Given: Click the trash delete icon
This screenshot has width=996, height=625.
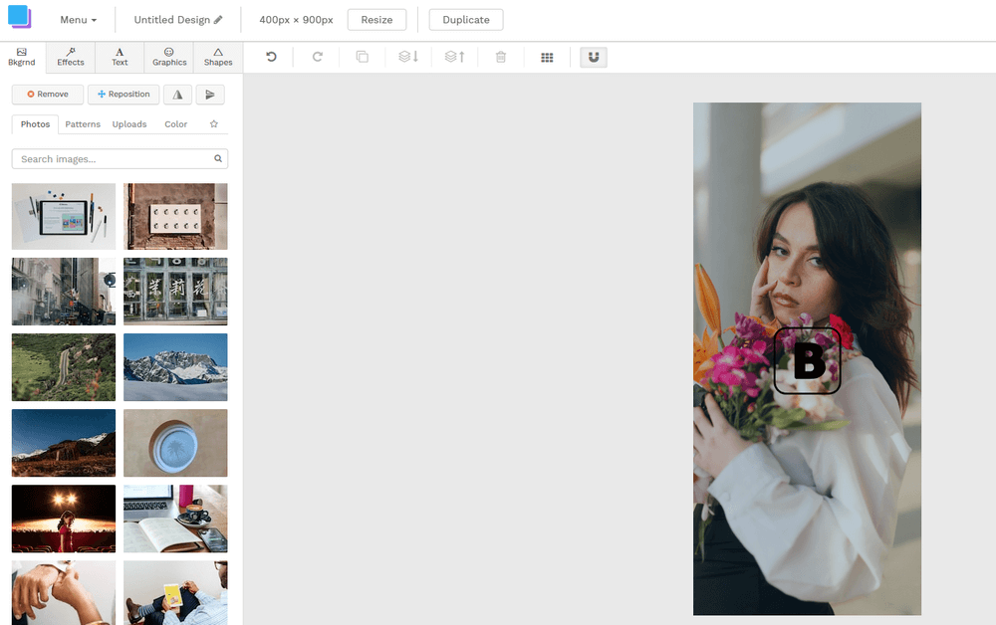Looking at the screenshot, I should [501, 58].
